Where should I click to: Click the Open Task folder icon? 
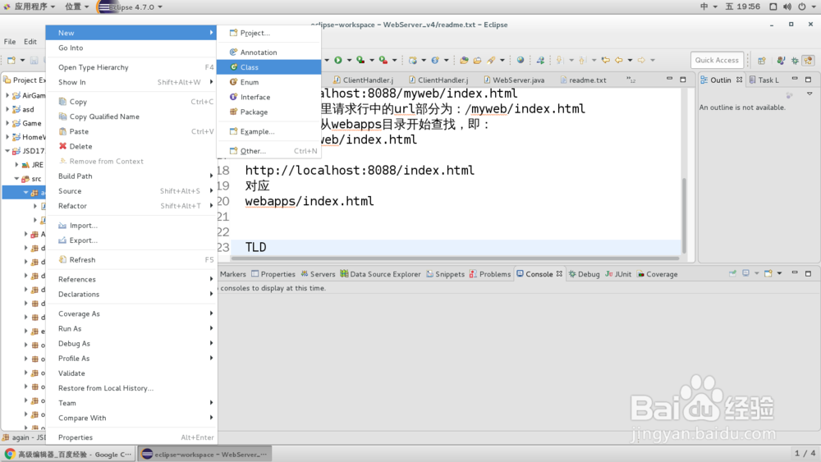(x=477, y=60)
